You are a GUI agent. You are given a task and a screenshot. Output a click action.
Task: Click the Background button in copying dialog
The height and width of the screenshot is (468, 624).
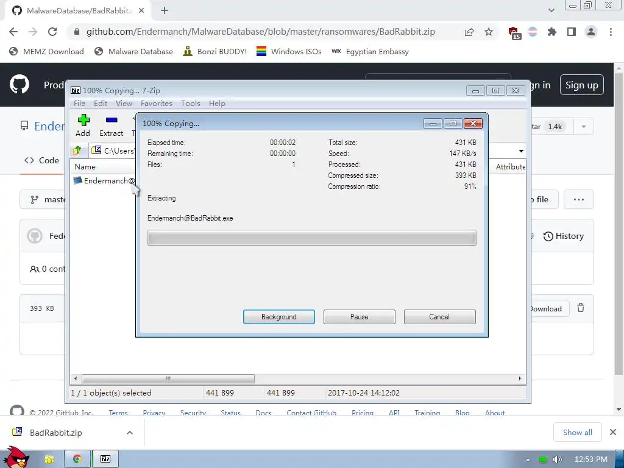(x=278, y=317)
